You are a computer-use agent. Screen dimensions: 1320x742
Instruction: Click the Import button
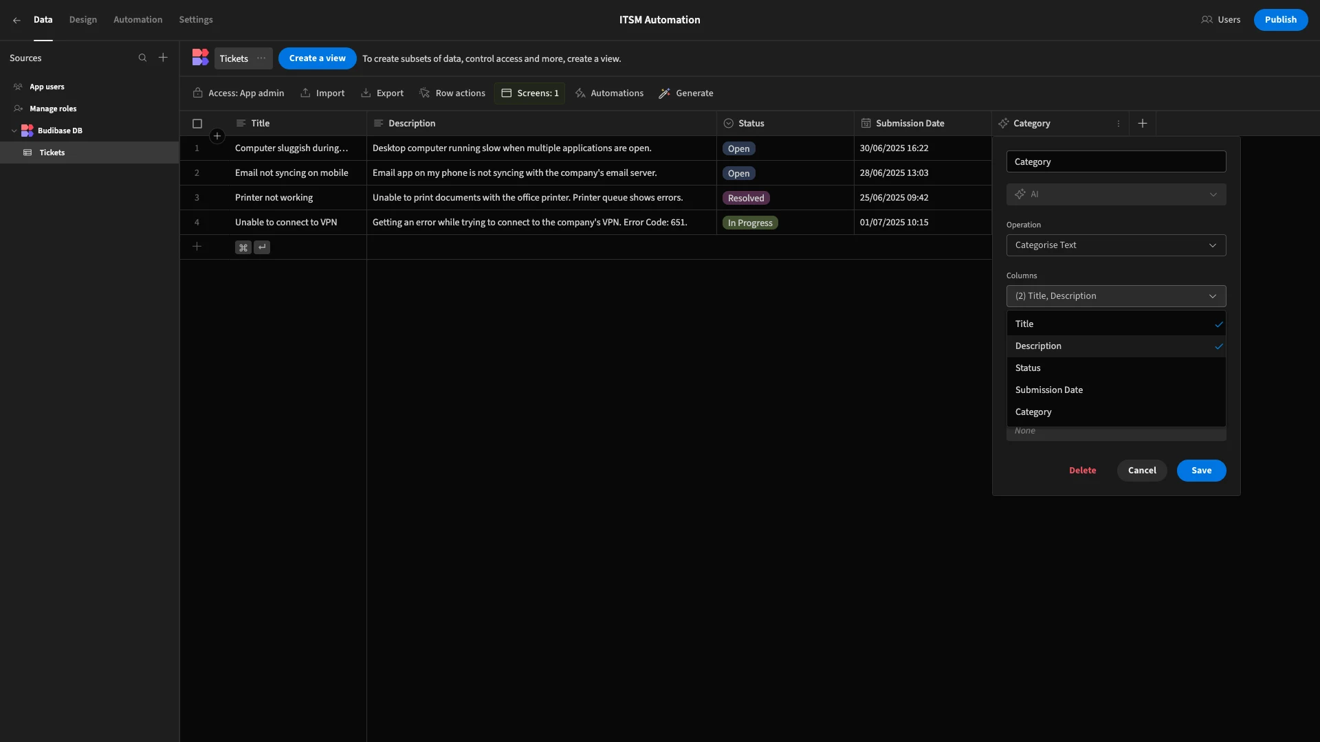click(322, 93)
